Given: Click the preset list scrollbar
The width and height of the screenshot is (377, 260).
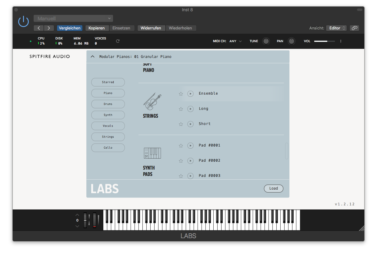Looking at the screenshot, I should pos(287,151).
